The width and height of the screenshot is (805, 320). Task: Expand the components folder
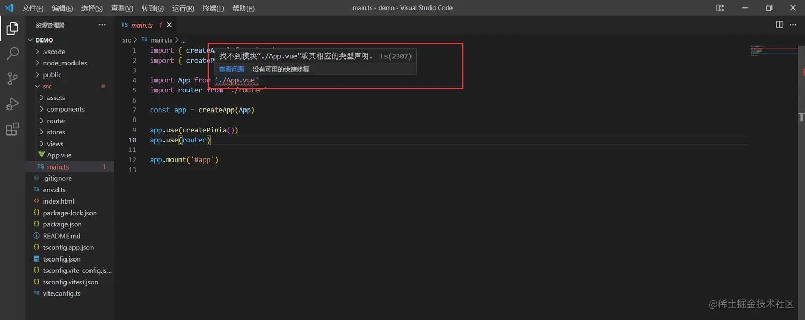(70, 109)
